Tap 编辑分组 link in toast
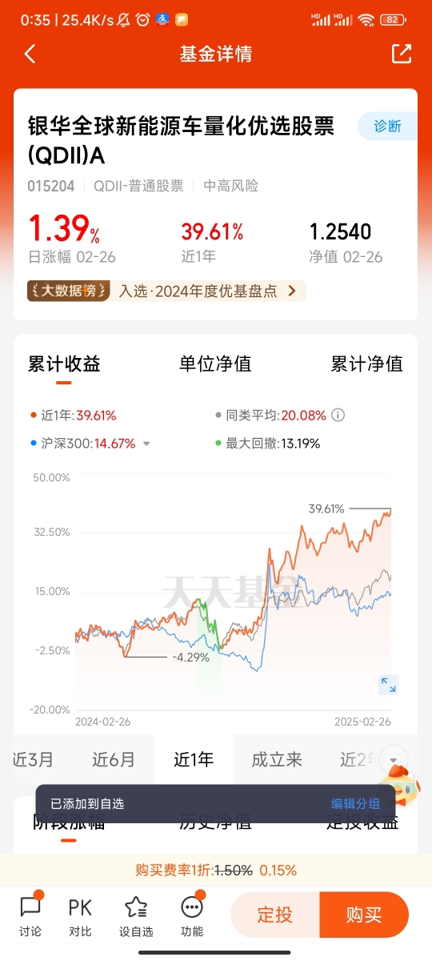432x961 pixels. [356, 804]
